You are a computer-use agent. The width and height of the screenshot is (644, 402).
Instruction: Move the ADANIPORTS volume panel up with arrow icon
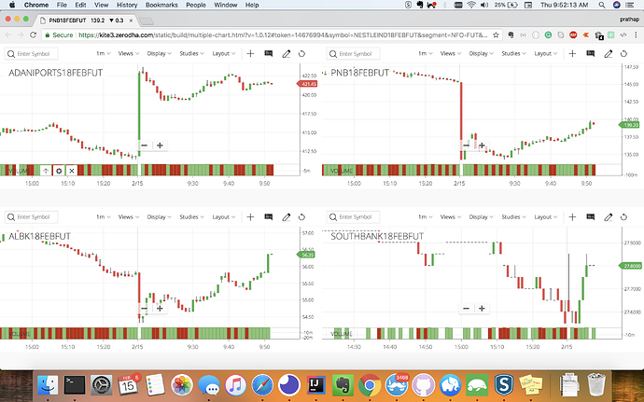tap(46, 171)
